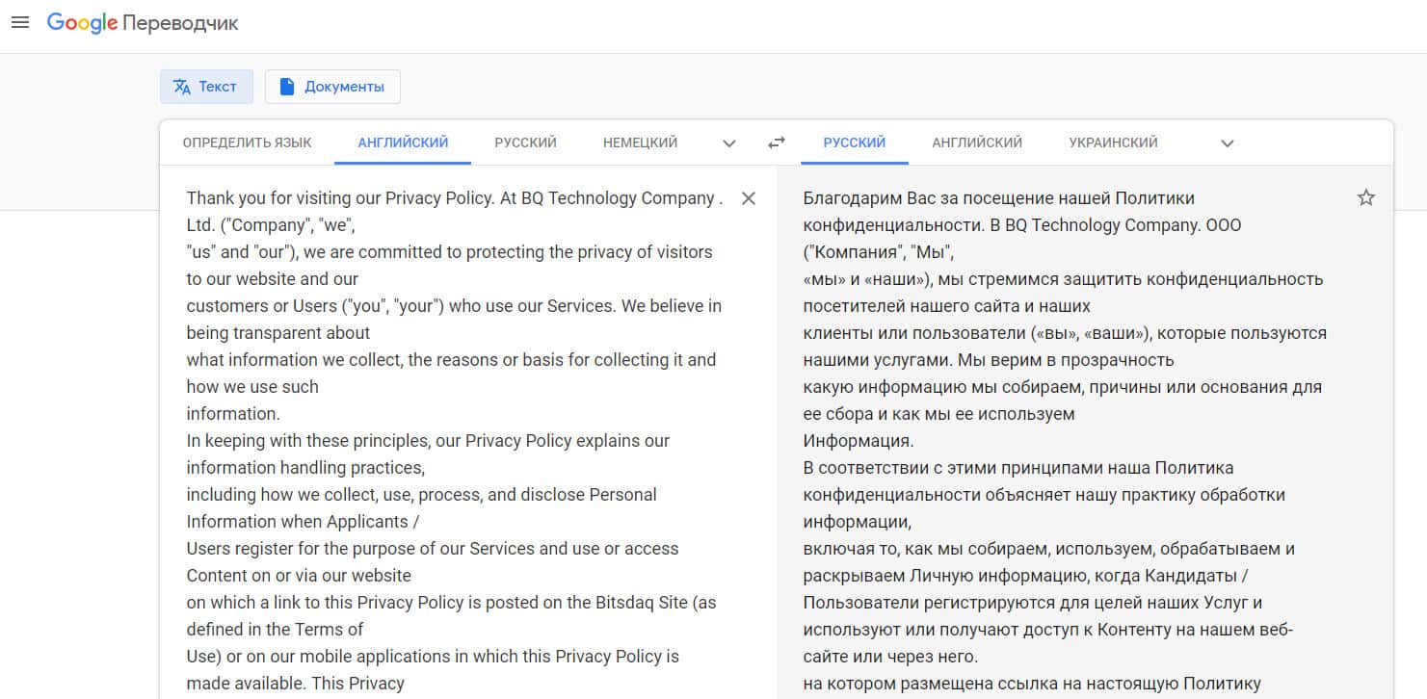The image size is (1427, 699).
Task: Switch to Документы translation mode
Action: tap(332, 87)
